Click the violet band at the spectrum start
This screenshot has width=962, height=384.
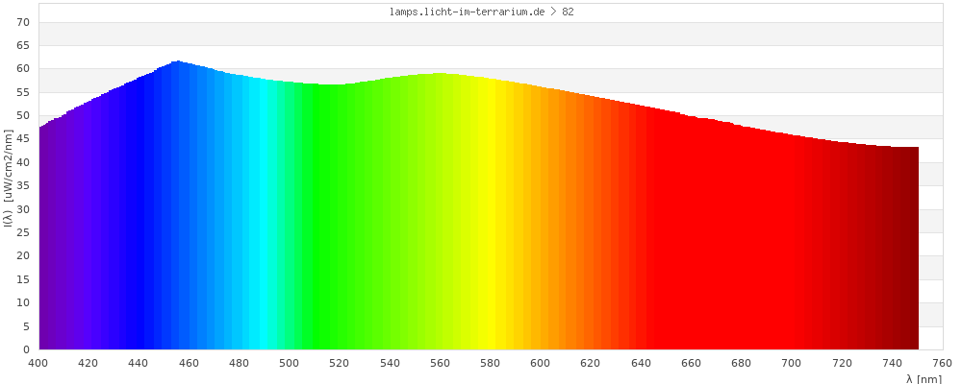point(48,240)
